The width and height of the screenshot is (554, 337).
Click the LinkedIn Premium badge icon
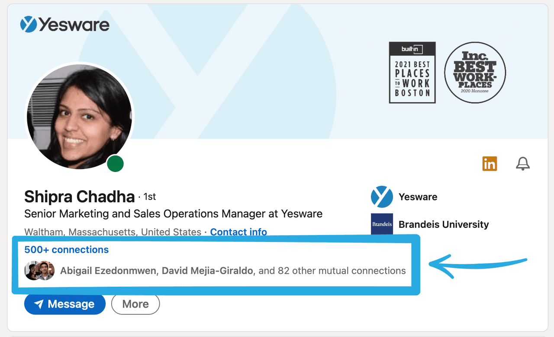coord(490,164)
